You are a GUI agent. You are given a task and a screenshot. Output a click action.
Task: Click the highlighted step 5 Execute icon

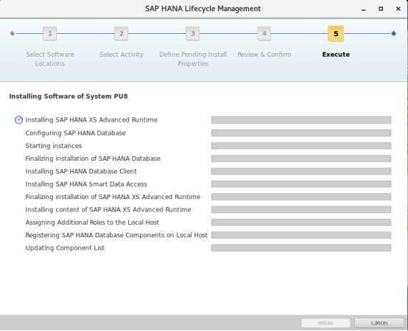pos(336,34)
